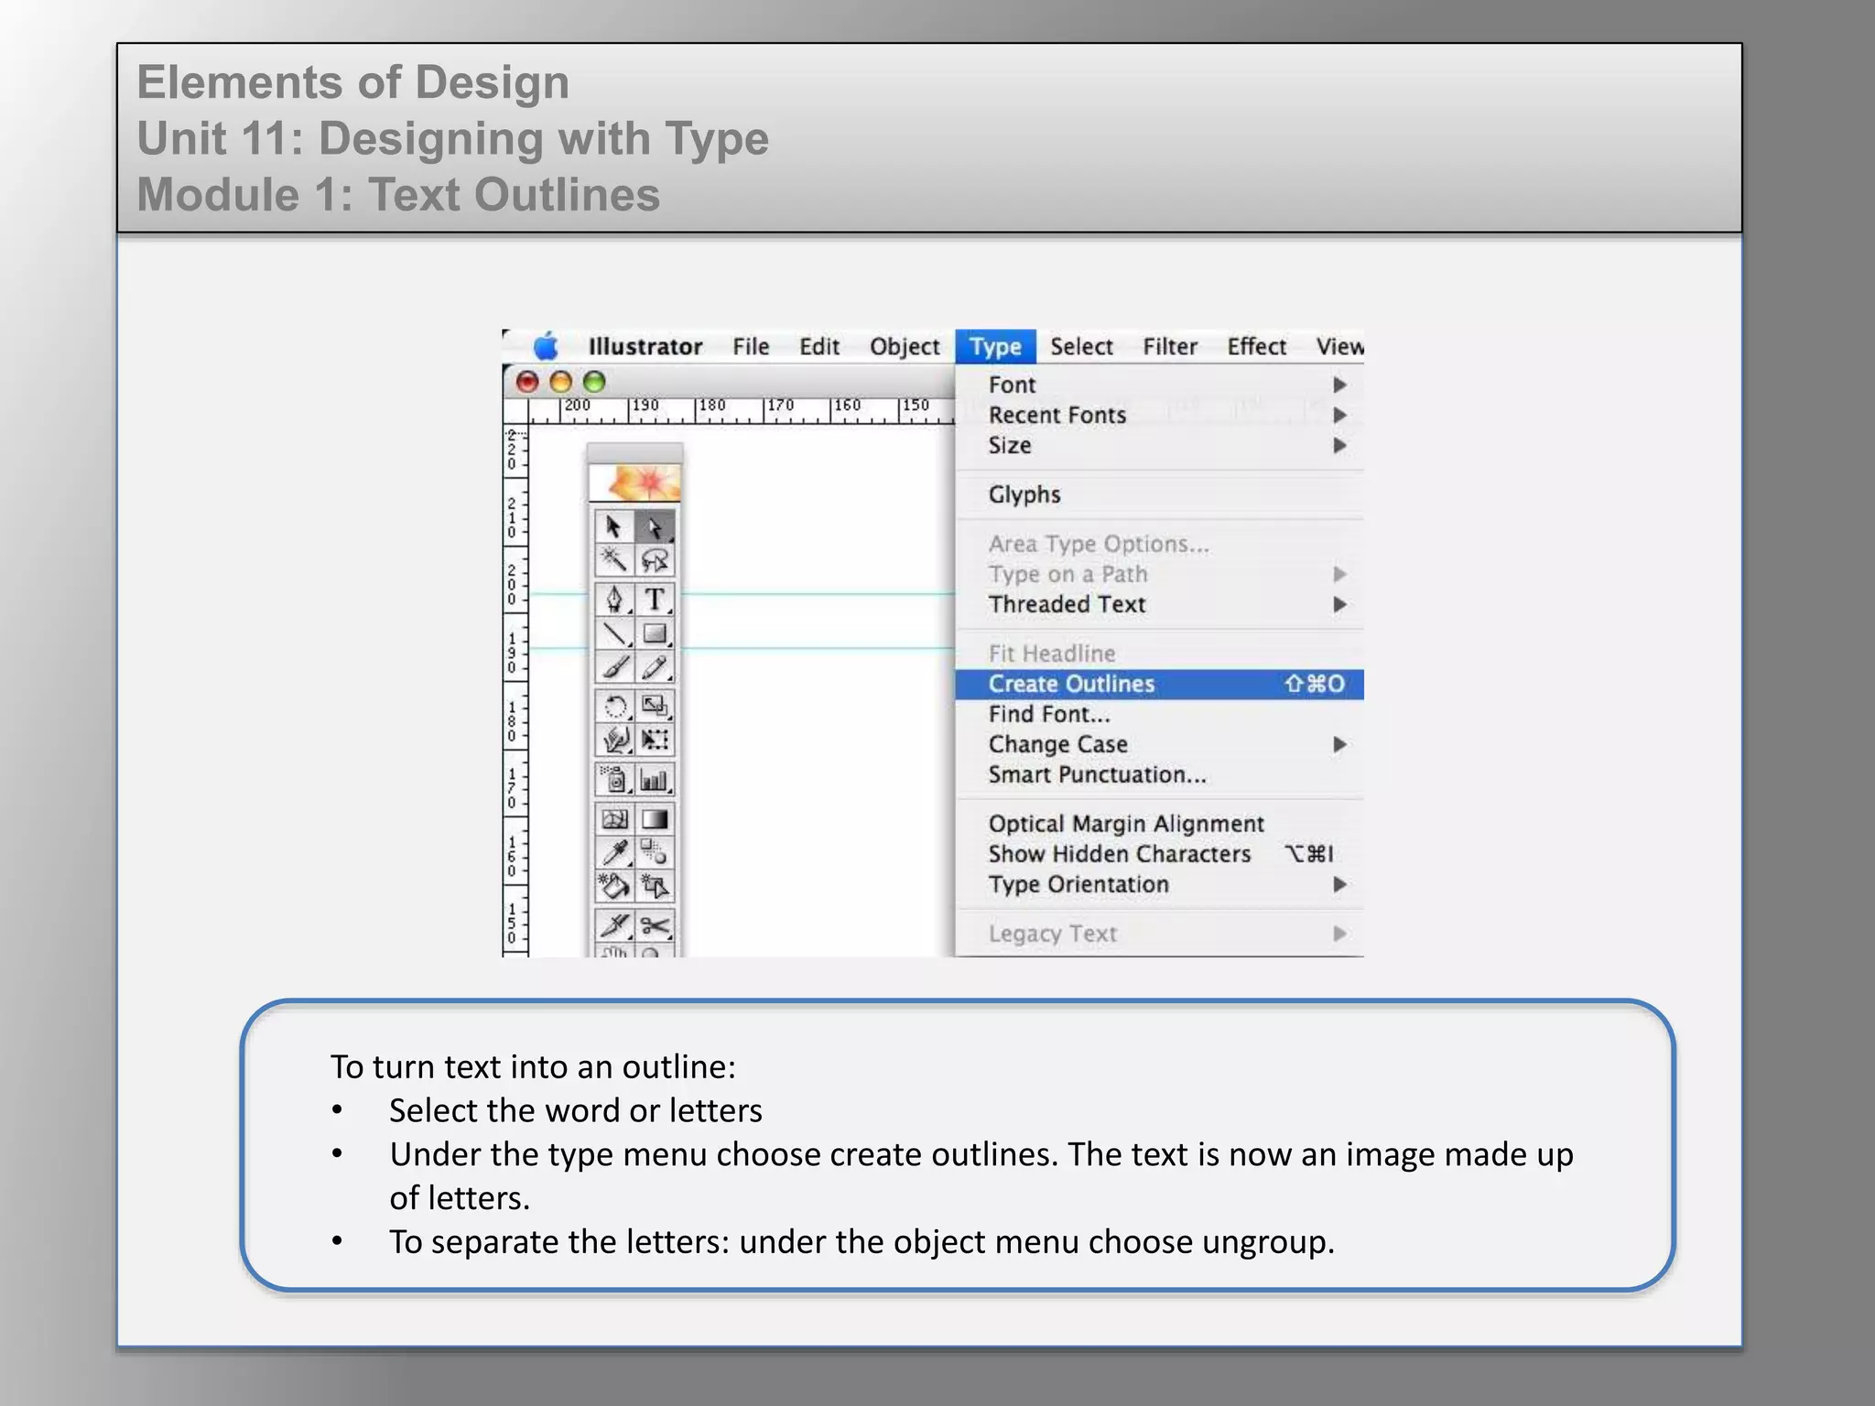Image resolution: width=1875 pixels, height=1406 pixels.
Task: Click the vertical ruler at 200
Action: coord(512,584)
